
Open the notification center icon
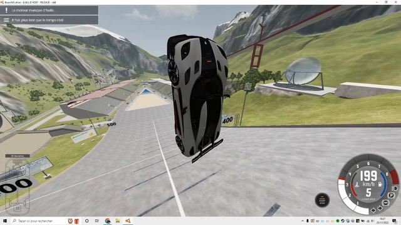[x=394, y=221]
